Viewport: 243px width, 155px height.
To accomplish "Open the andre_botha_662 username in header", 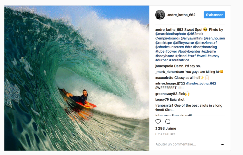I will [x=181, y=15].
